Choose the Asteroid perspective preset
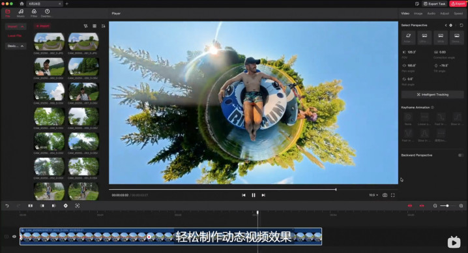The height and width of the screenshot is (253, 468). click(x=408, y=38)
